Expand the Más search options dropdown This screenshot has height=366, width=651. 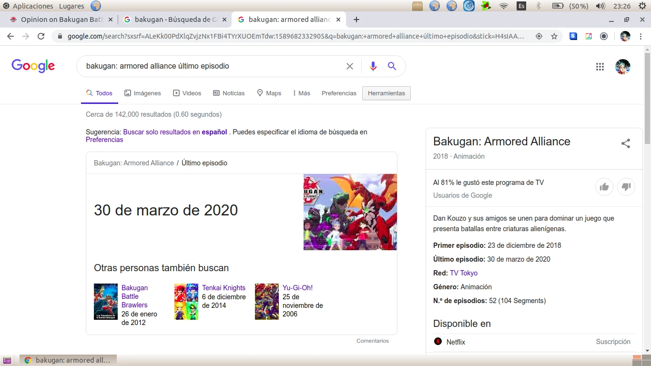[x=301, y=93]
